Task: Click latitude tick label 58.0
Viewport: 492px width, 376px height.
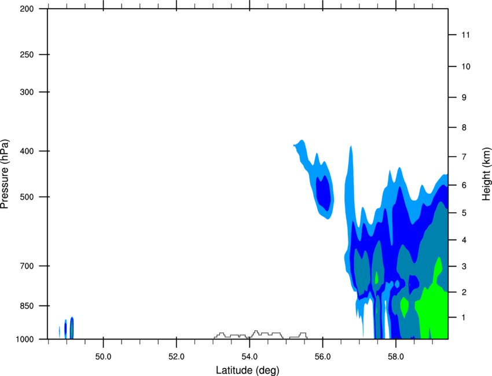Action: [x=396, y=357]
